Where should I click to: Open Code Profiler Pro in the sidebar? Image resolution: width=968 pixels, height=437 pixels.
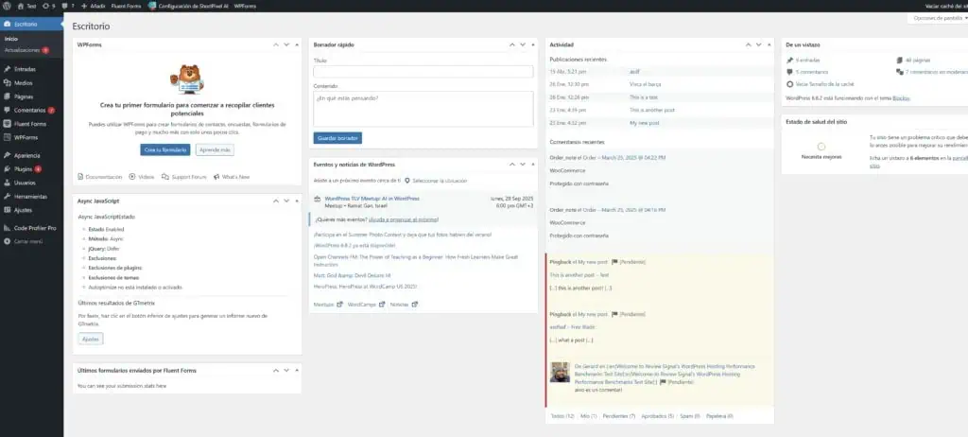[x=35, y=228]
